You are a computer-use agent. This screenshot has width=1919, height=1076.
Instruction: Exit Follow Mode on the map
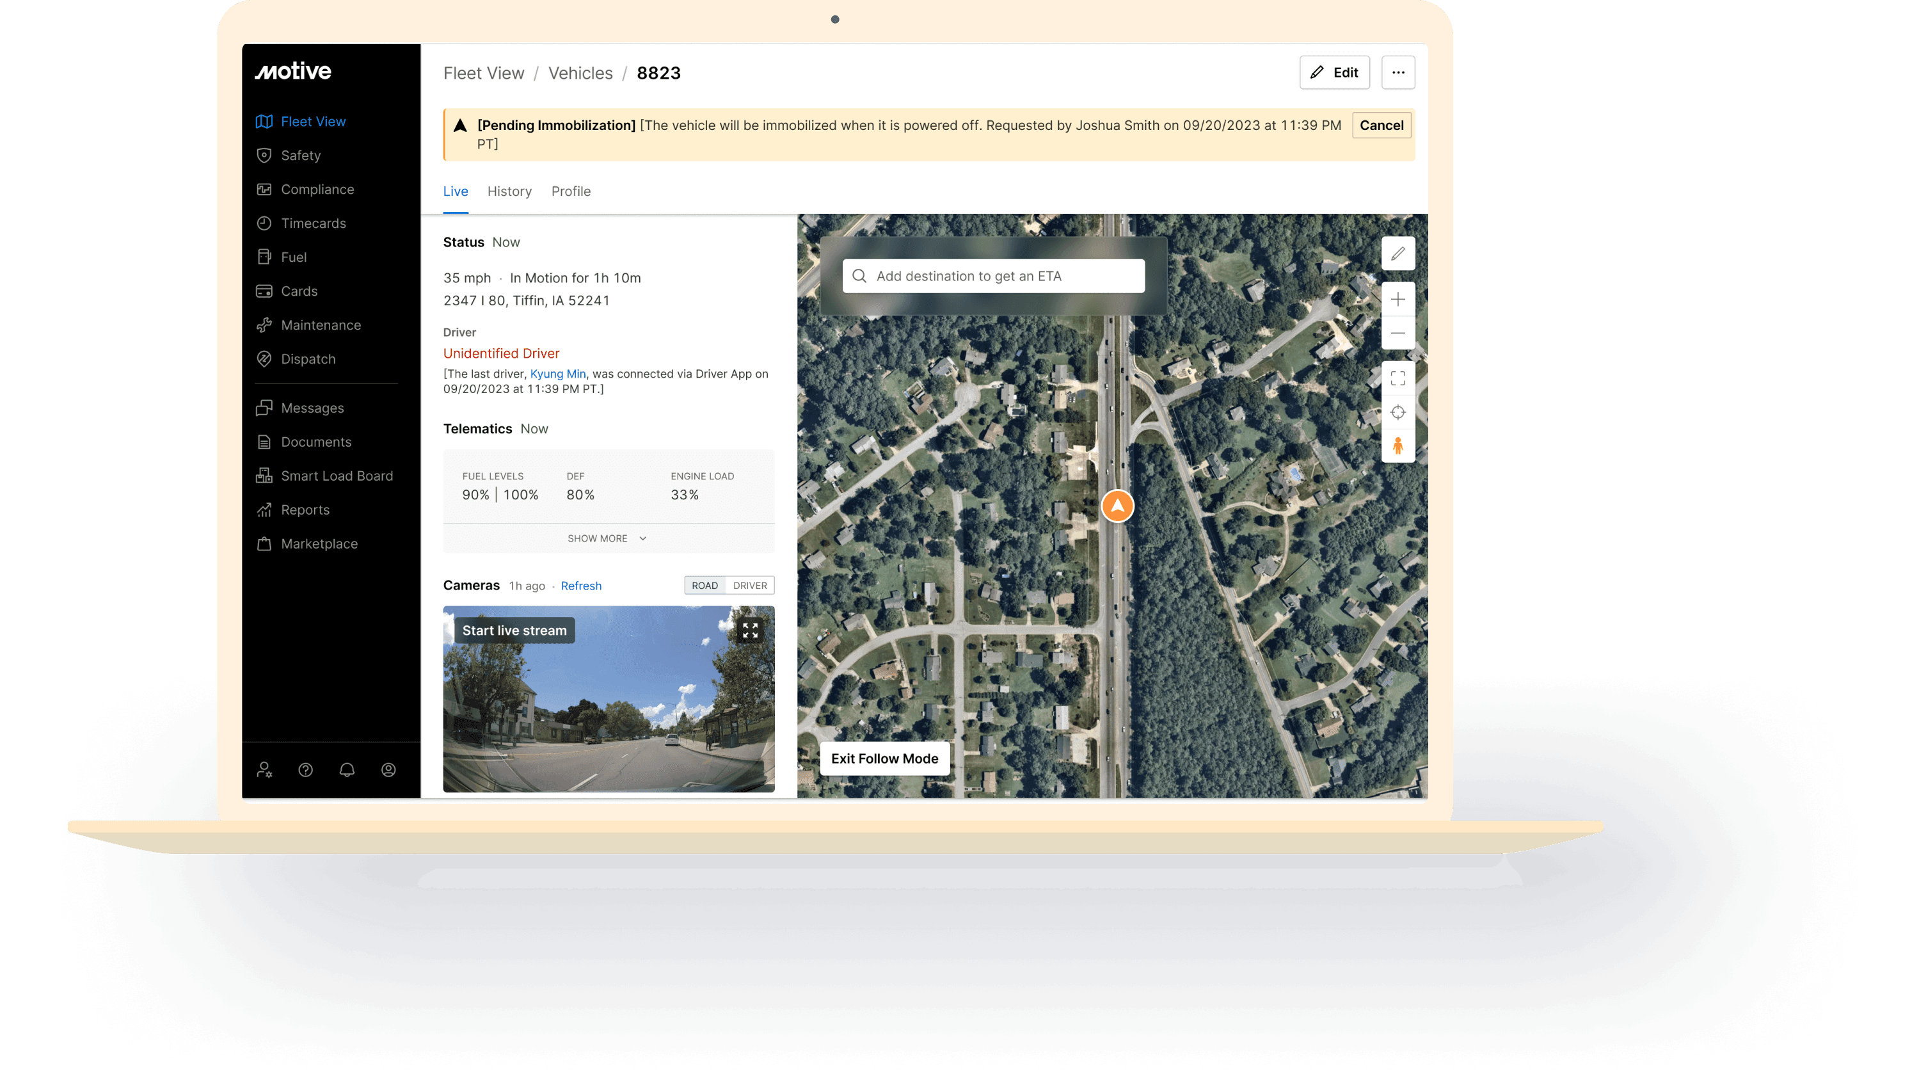click(x=884, y=759)
